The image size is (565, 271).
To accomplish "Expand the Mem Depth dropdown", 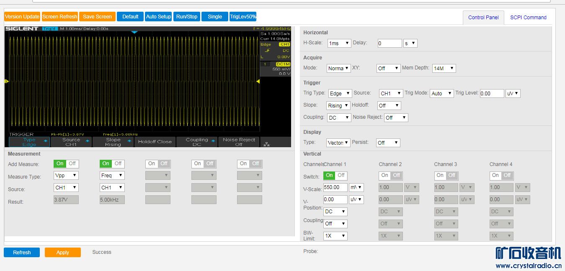I will 444,68.
